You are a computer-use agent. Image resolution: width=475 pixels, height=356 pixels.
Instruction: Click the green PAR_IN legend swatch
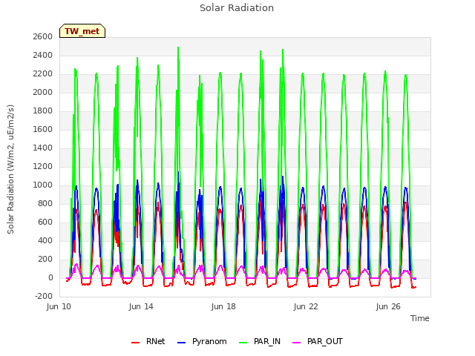[x=243, y=343]
